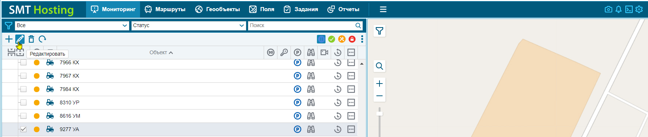Click the Редактировать pencil icon
The width and height of the screenshot is (648, 137).
20,39
